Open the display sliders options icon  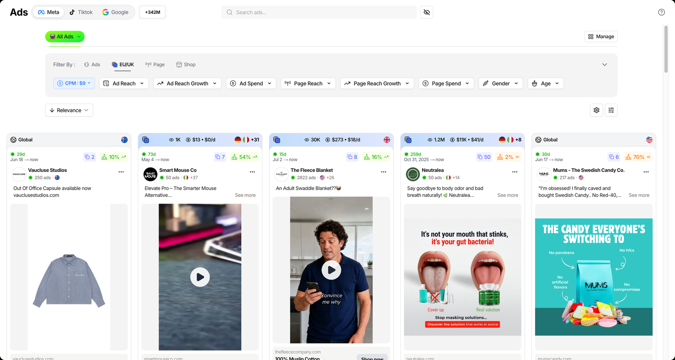pyautogui.click(x=611, y=110)
